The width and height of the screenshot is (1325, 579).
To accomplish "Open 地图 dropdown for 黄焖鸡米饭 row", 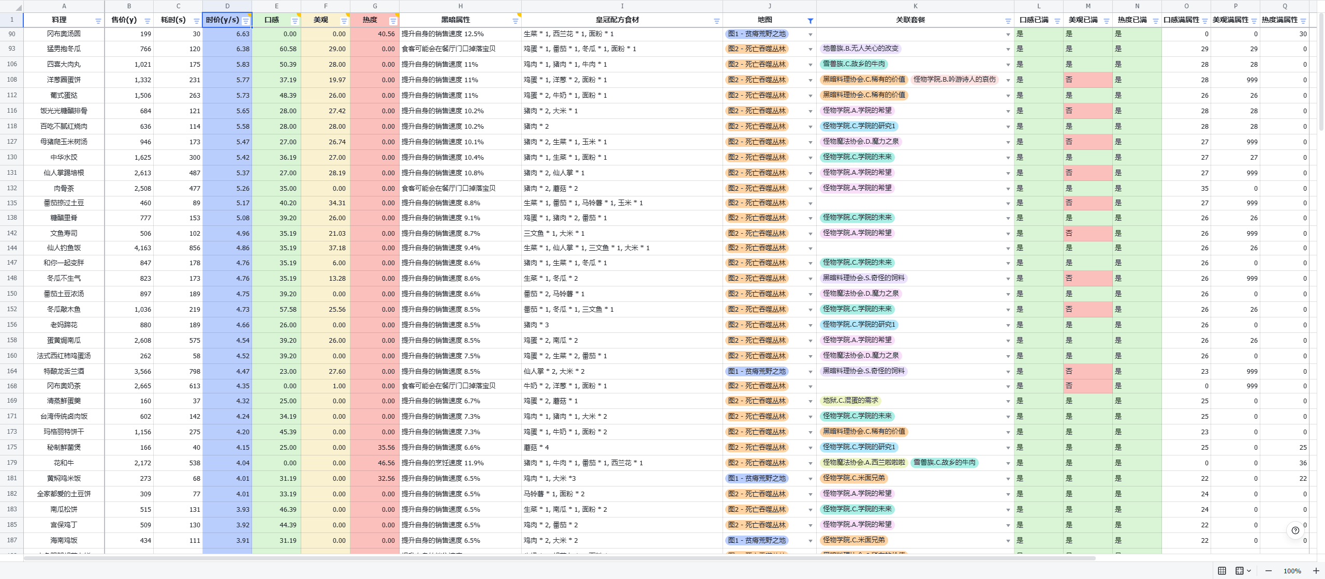I will click(811, 479).
